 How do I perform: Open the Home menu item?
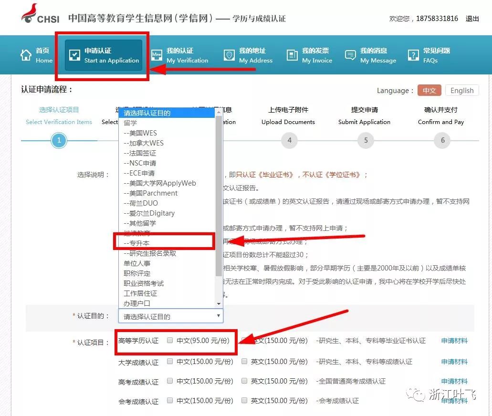pos(36,55)
